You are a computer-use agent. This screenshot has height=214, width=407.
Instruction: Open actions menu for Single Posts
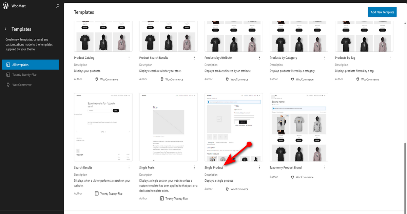pos(194,167)
